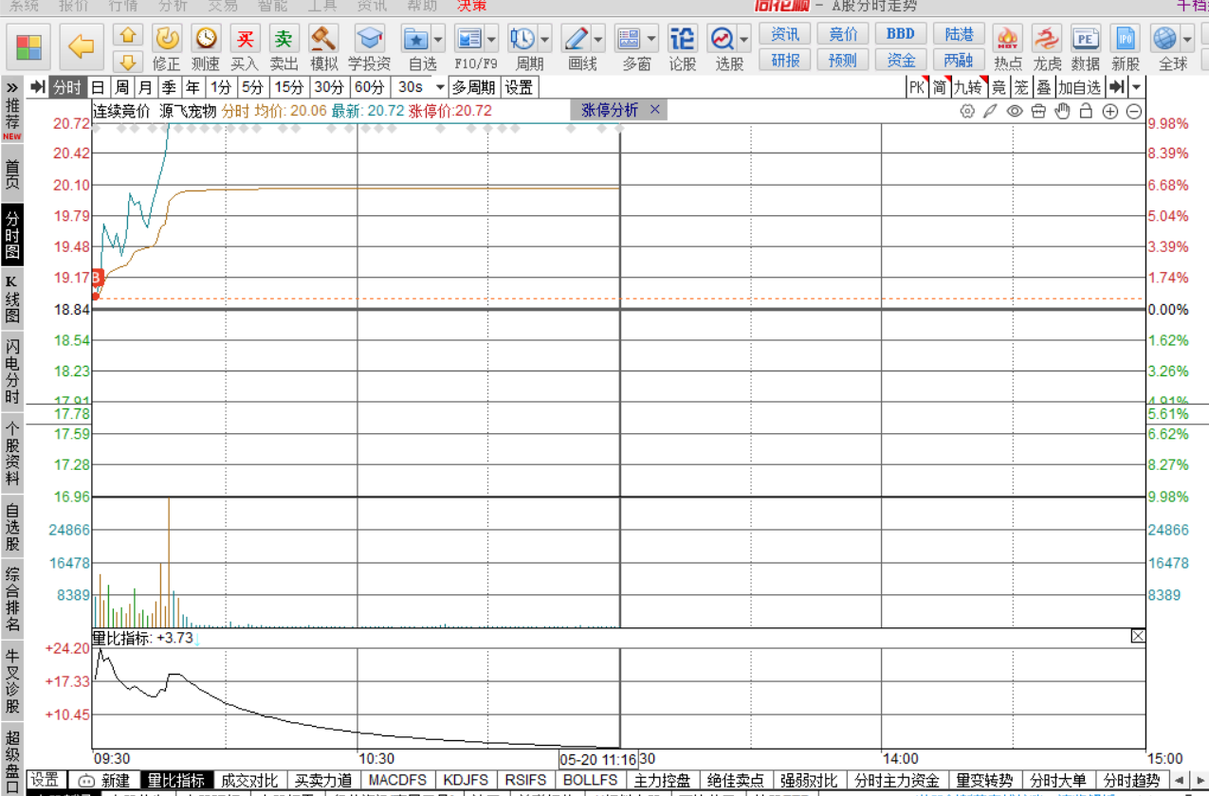Expand the 自选 dropdown arrow

click(x=438, y=40)
